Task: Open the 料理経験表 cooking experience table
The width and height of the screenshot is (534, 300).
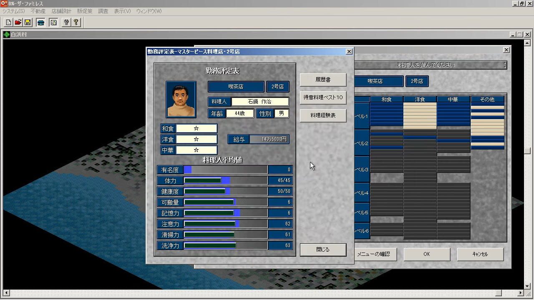Action: tap(323, 115)
